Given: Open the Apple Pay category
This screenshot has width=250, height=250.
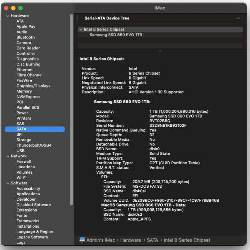Looking at the screenshot, I should (x=26, y=26).
